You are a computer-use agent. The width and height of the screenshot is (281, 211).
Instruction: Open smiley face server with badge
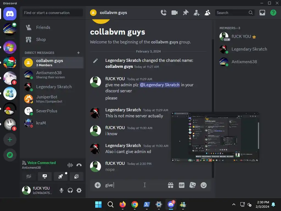(x=10, y=124)
